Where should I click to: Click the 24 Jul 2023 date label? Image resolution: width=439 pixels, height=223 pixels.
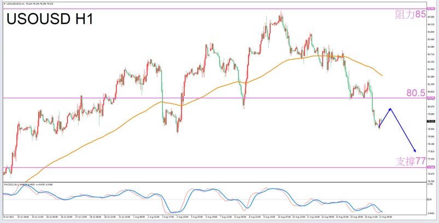[x=8, y=217]
